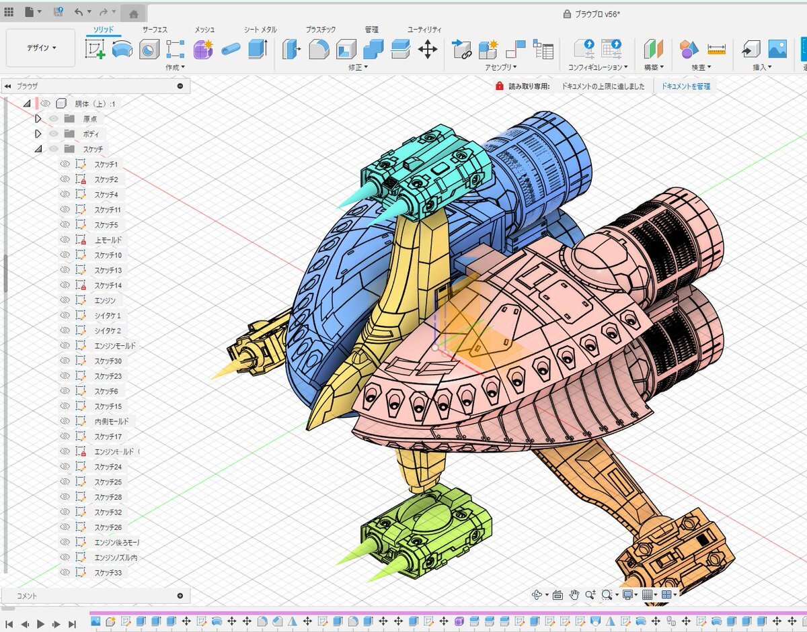Select the Create Sketch tool
Viewport: 807px width, 632px height.
(95, 49)
